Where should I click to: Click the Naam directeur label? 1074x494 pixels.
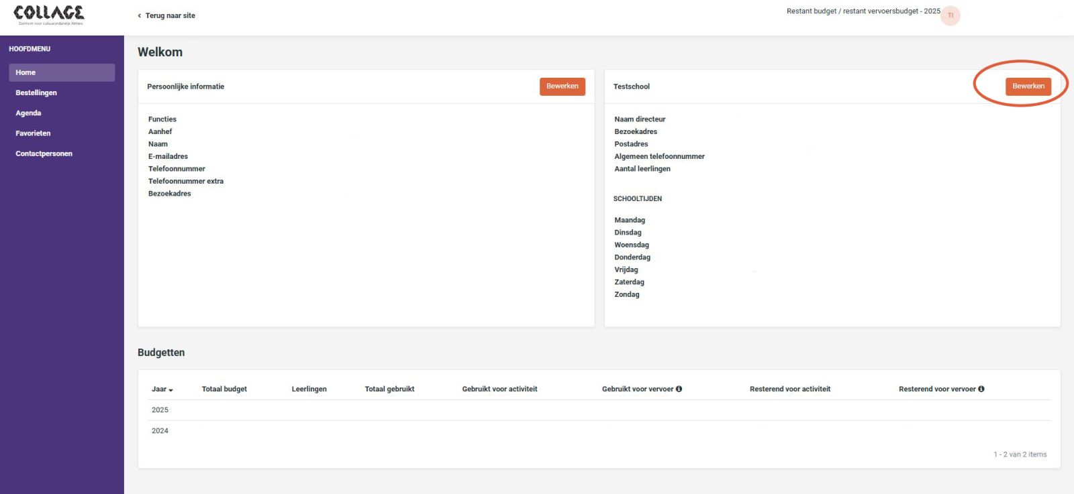click(640, 119)
